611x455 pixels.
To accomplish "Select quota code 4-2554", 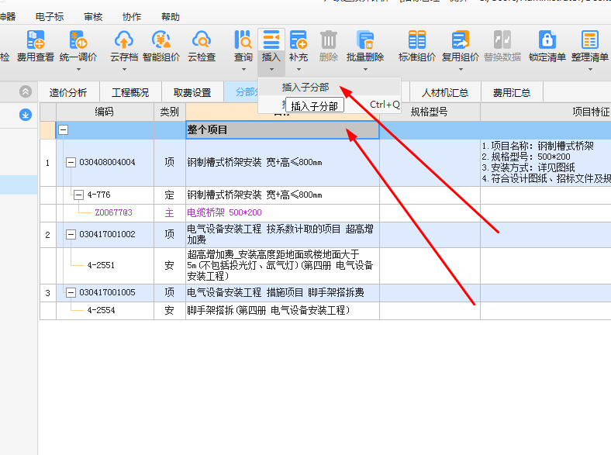I will coord(101,311).
